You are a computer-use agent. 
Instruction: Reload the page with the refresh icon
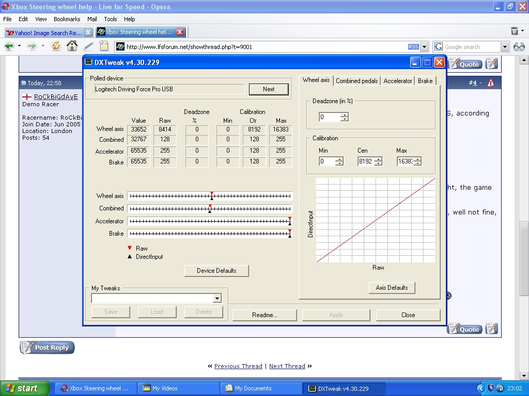[x=56, y=46]
